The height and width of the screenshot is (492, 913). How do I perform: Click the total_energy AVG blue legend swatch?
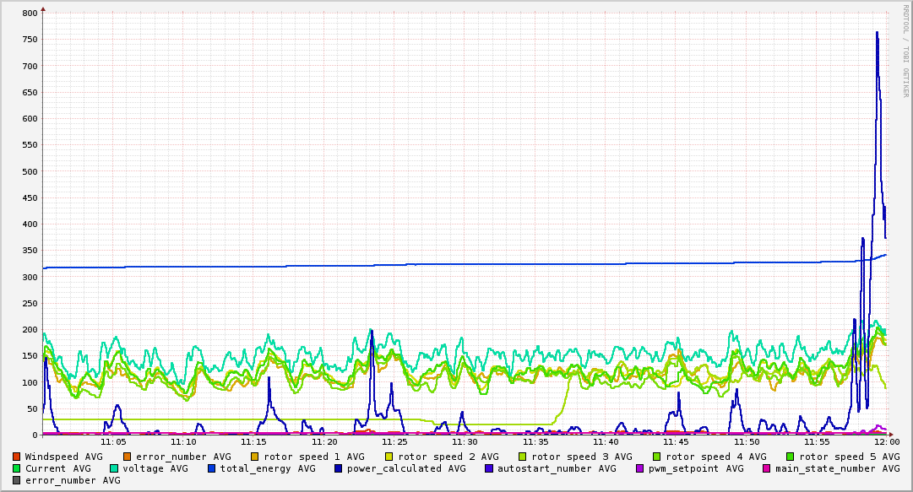pos(212,468)
